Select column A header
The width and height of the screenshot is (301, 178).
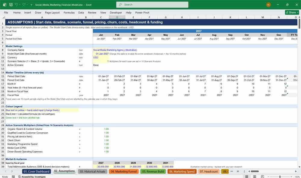(42, 17)
